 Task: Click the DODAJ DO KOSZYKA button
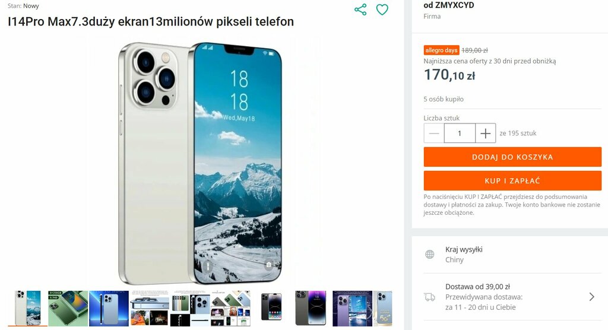(x=512, y=157)
